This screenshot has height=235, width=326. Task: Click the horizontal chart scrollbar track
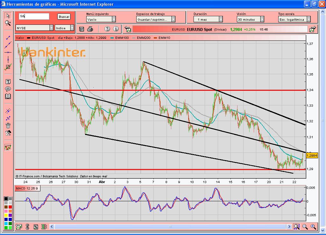pyautogui.click(x=170, y=227)
